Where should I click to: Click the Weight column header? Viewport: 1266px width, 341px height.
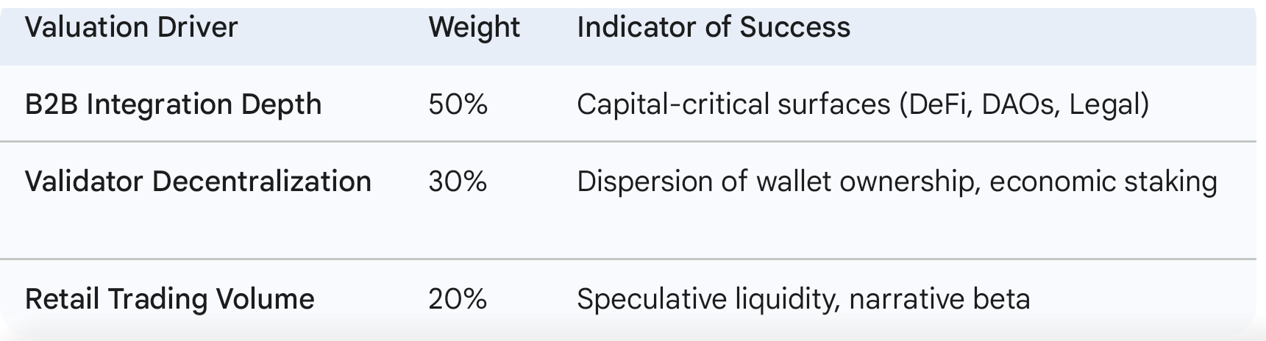474,27
